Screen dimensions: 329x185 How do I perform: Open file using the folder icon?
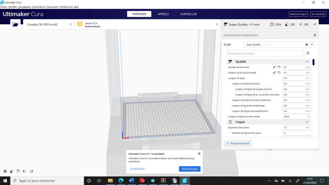(15, 24)
